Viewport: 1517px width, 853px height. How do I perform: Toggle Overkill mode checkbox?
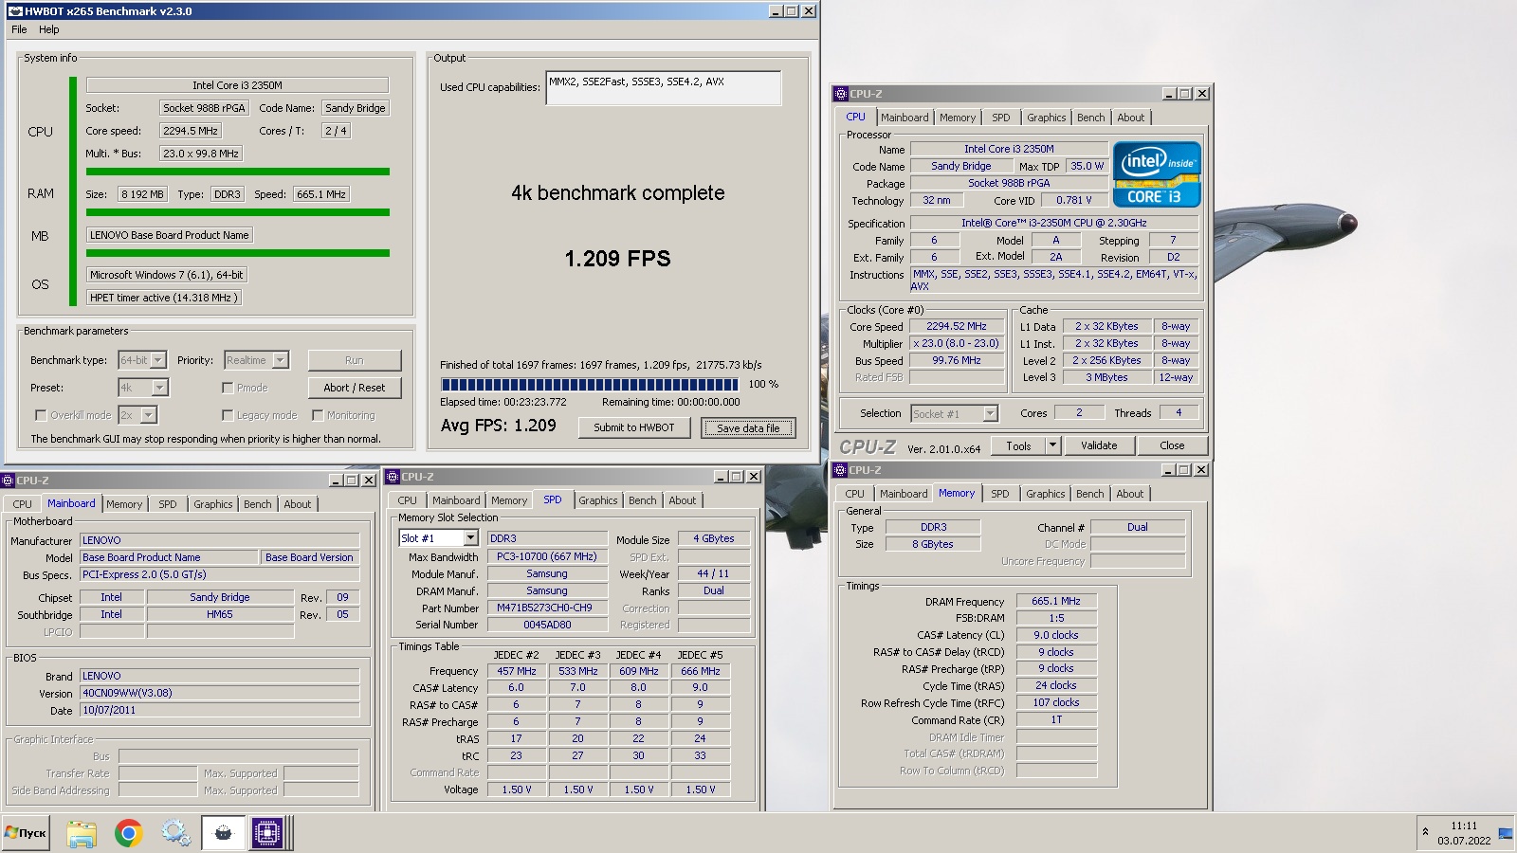(x=41, y=415)
